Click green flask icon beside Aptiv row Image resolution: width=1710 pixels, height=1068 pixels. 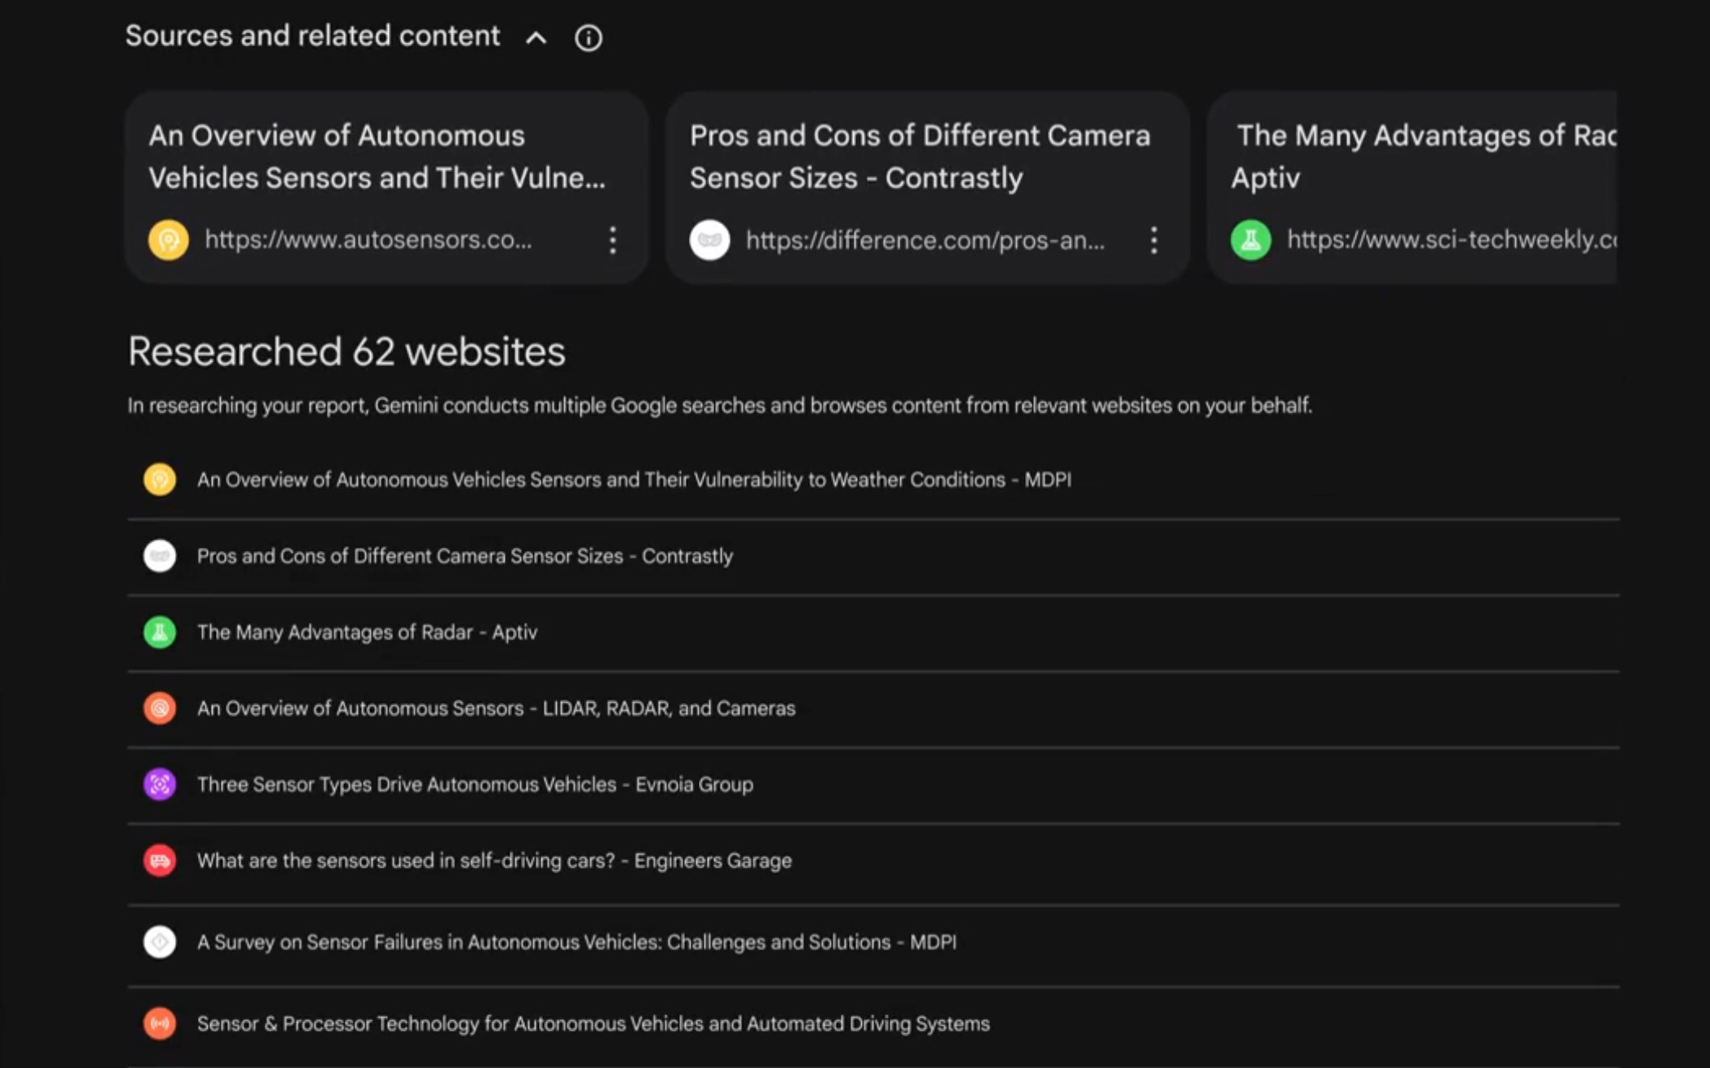pos(160,632)
